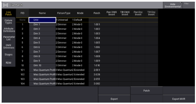Select the Live Patch tab
The width and height of the screenshot is (196, 104).
[x=9, y=13]
